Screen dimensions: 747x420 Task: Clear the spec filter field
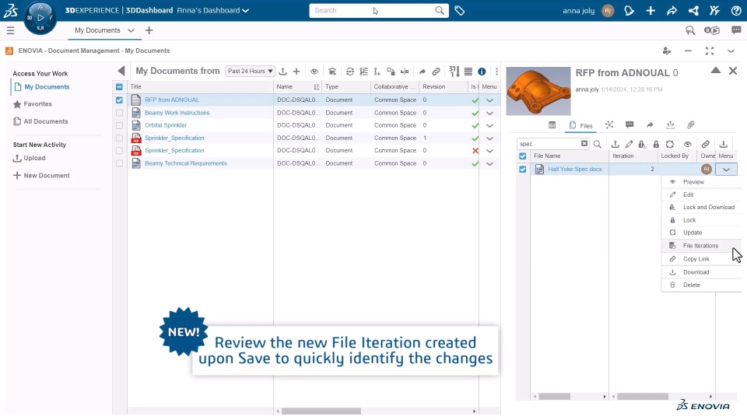click(584, 144)
